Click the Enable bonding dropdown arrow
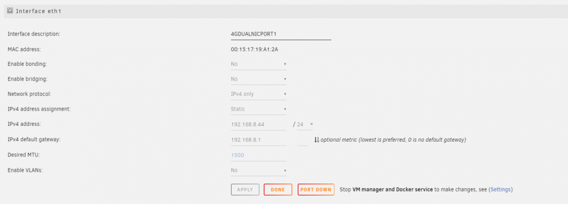568x204 pixels. click(285, 64)
